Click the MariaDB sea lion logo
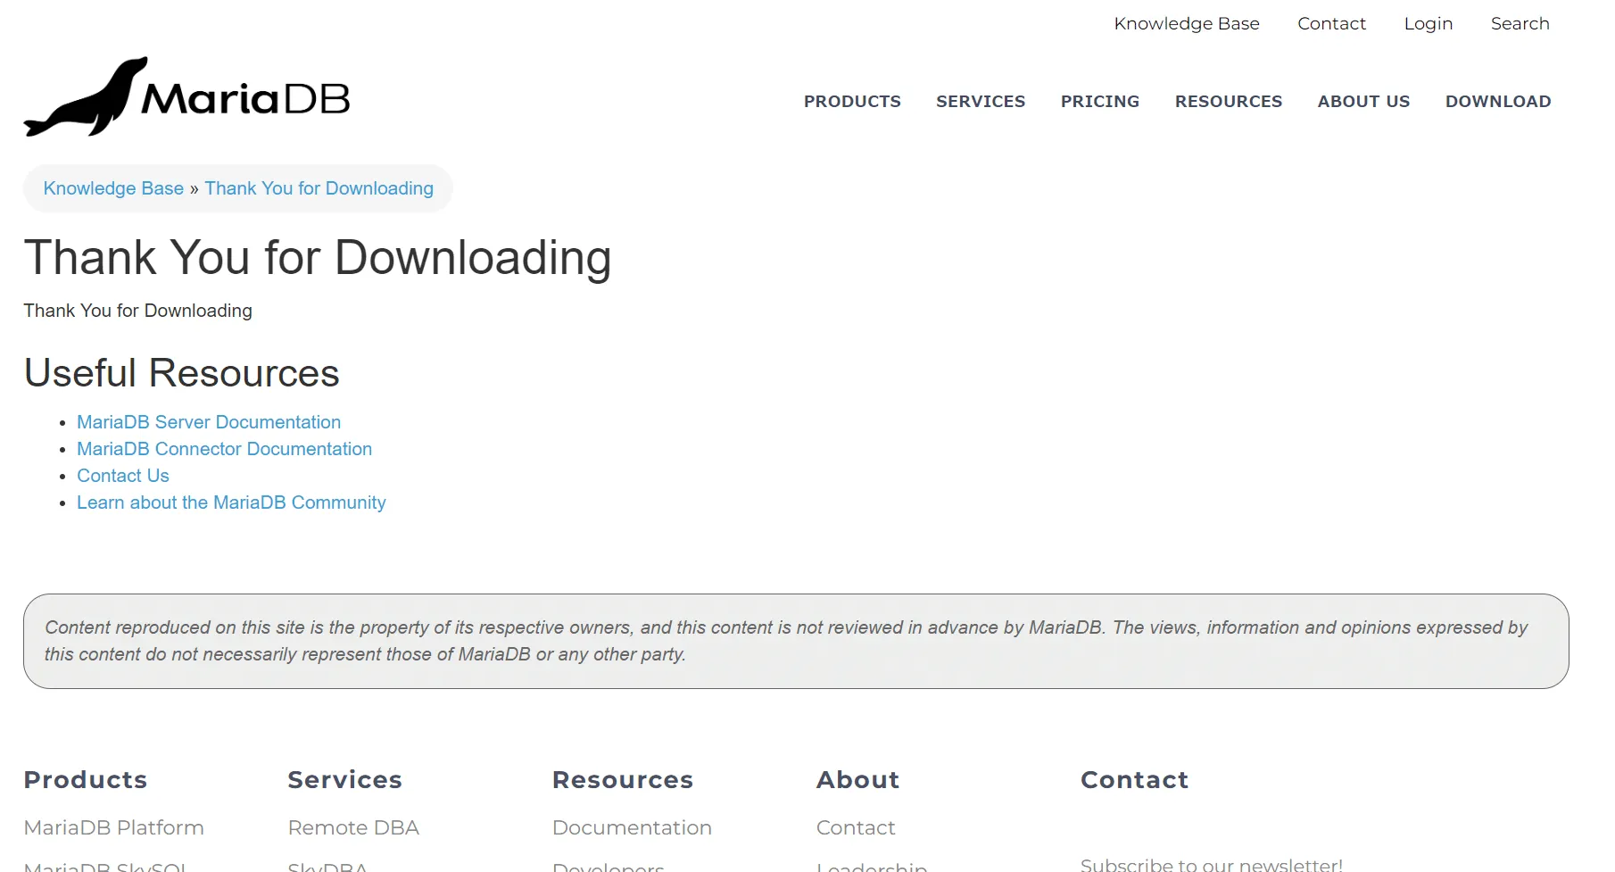 pyautogui.click(x=186, y=97)
